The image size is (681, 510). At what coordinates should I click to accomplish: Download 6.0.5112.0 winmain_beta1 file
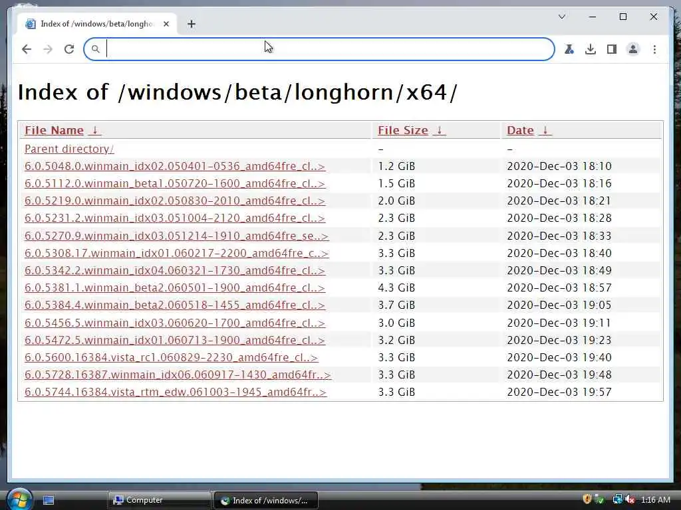tap(175, 183)
